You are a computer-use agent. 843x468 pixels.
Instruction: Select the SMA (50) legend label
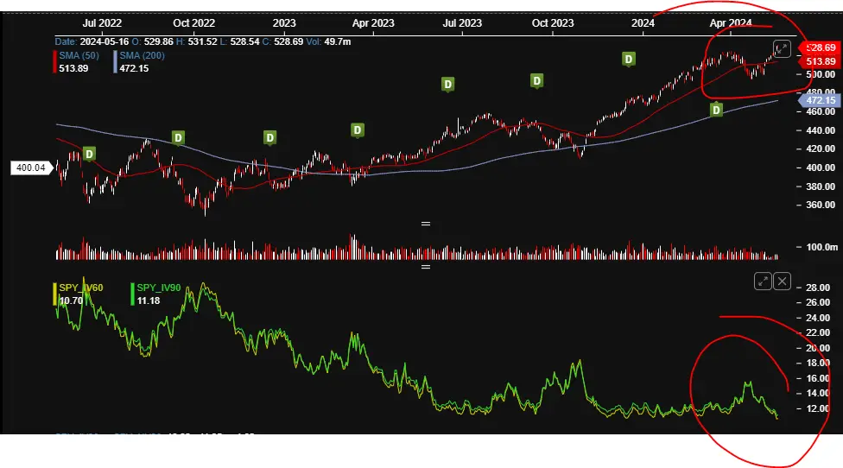(x=79, y=56)
